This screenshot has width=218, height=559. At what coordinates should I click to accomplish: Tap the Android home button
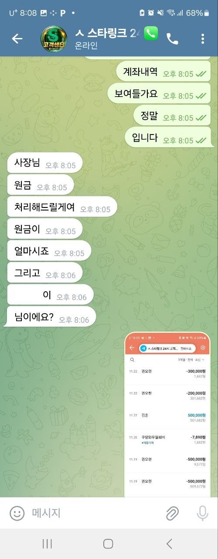point(108,543)
